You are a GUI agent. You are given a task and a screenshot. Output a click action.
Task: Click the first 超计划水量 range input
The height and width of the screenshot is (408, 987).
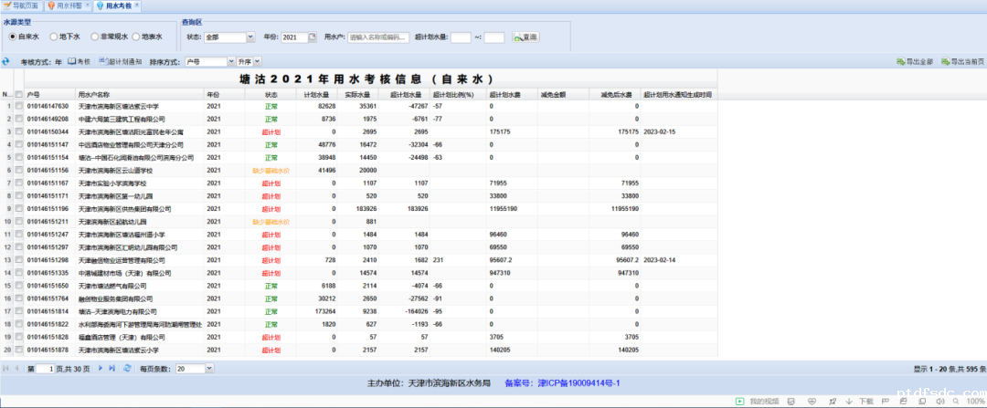461,37
